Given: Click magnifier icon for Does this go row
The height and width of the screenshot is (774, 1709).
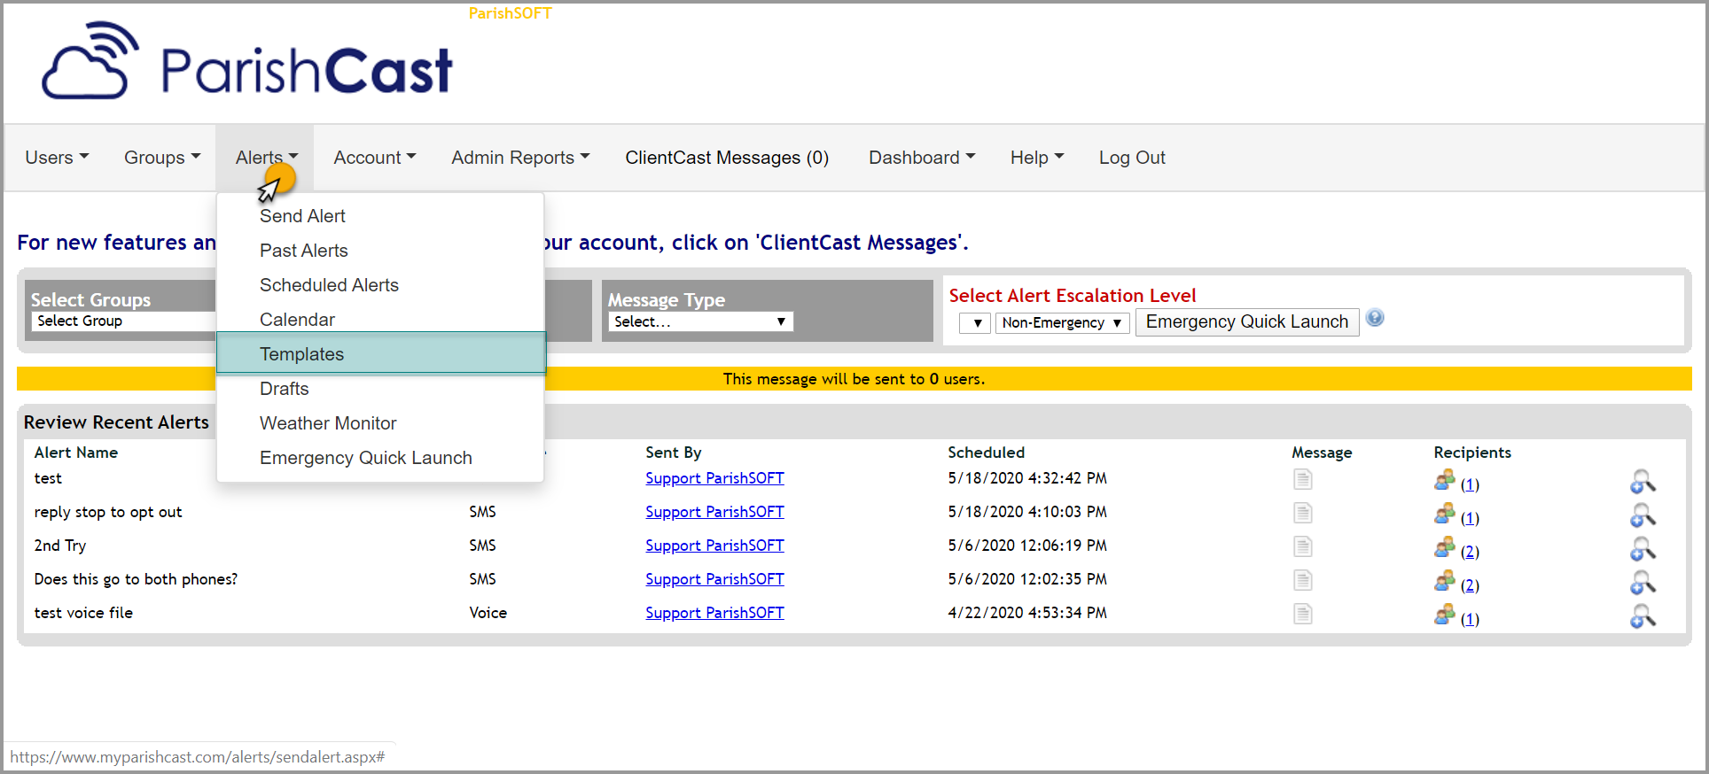Looking at the screenshot, I should [1643, 583].
